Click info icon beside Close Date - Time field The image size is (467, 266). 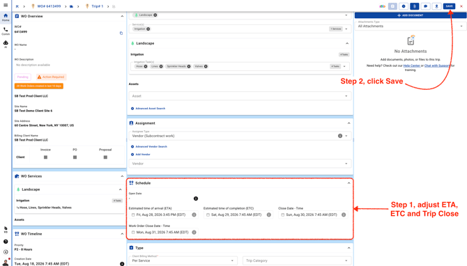tap(344, 215)
